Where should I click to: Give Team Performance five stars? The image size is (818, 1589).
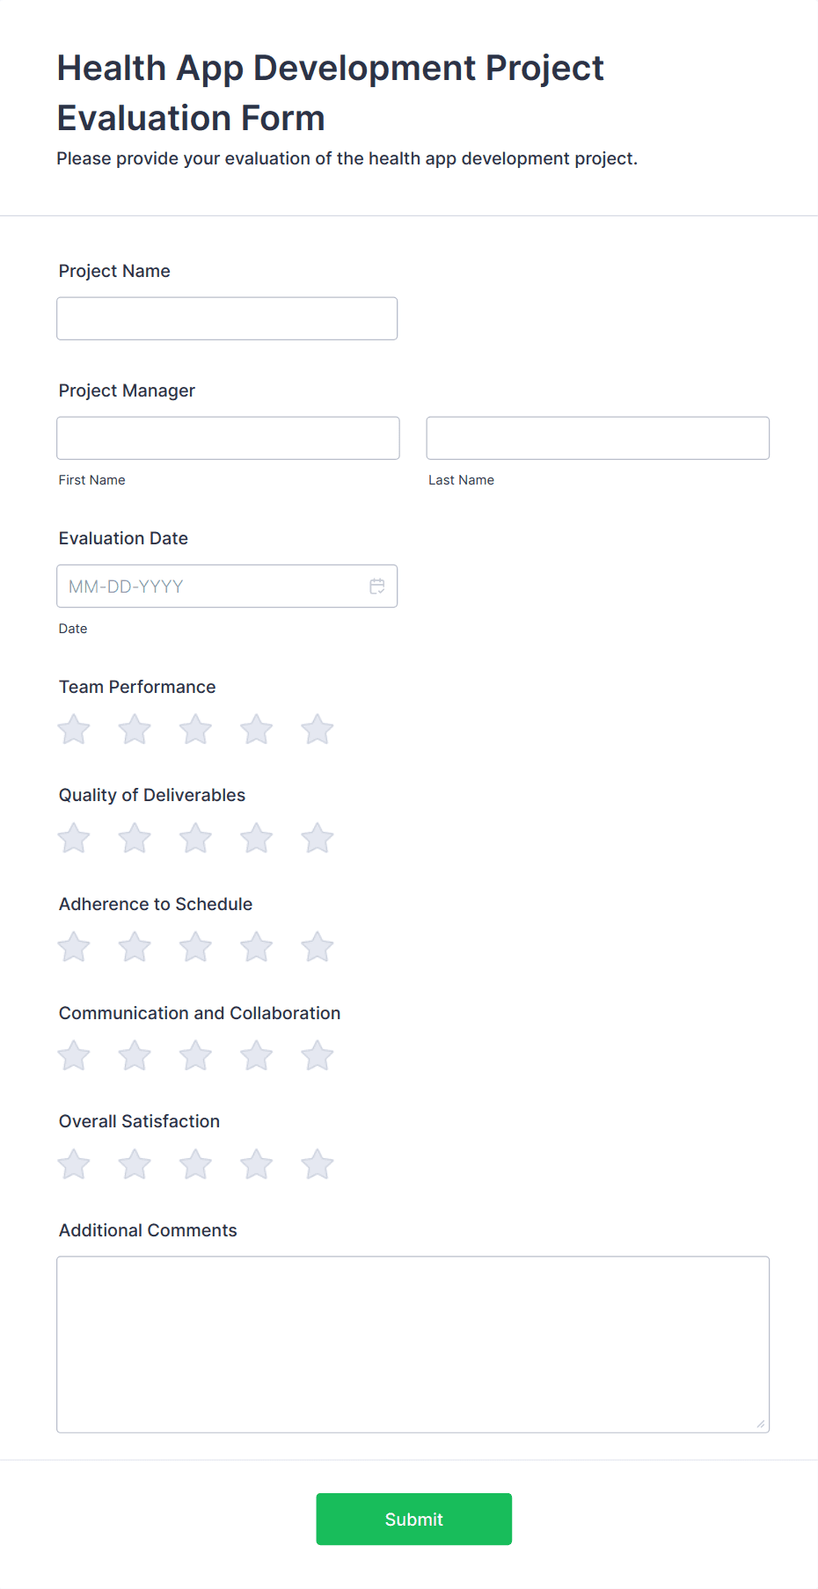[x=317, y=730]
